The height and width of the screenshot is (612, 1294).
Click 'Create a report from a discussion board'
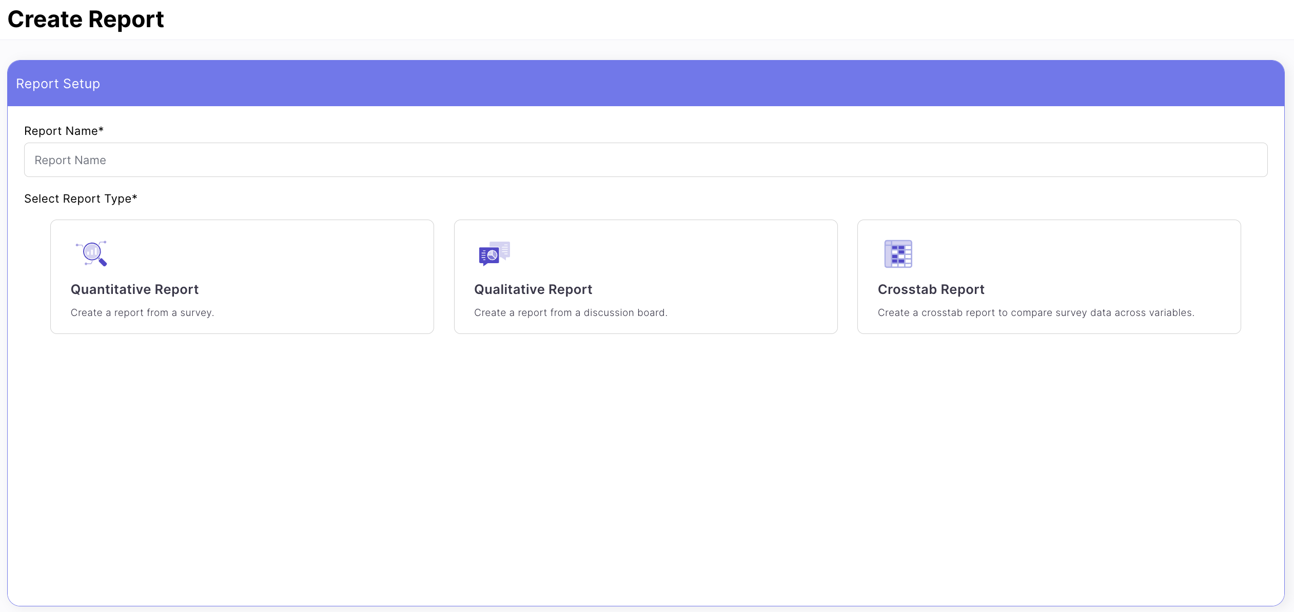[x=571, y=312]
